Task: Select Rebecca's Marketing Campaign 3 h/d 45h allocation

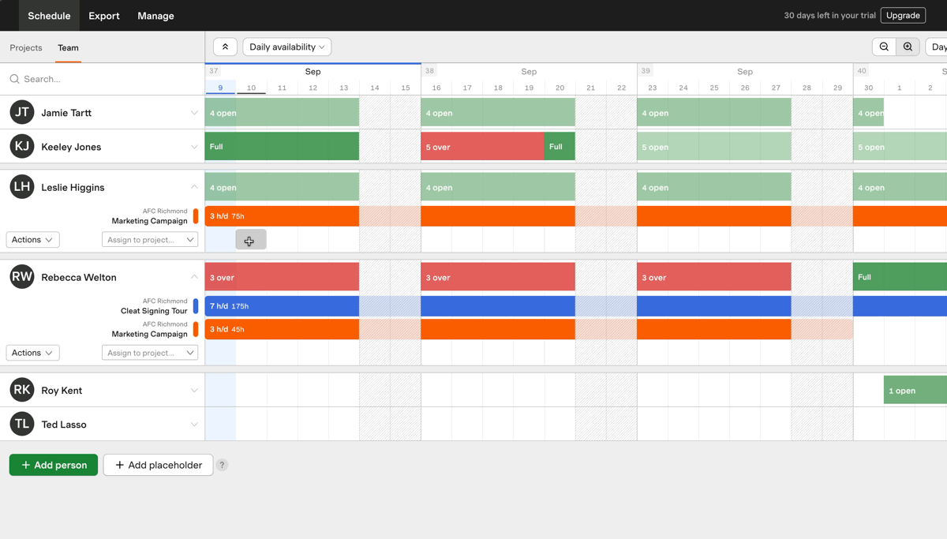Action: click(282, 329)
